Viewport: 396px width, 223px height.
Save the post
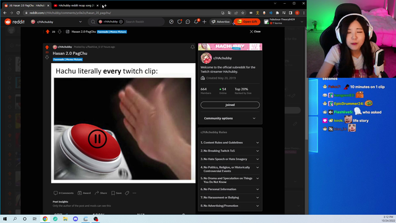(x=116, y=193)
